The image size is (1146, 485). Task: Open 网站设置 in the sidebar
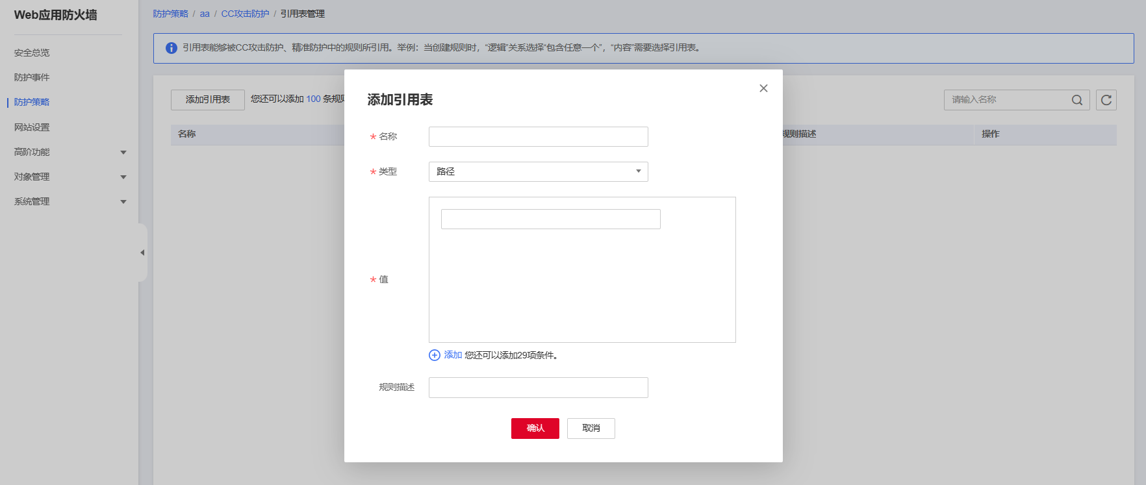tap(32, 127)
